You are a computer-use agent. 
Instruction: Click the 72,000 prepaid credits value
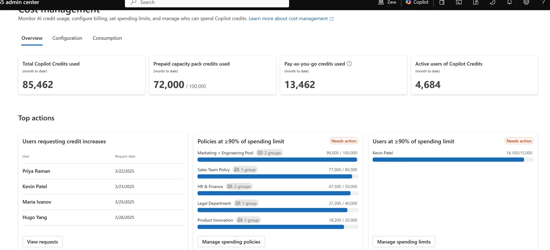(169, 85)
